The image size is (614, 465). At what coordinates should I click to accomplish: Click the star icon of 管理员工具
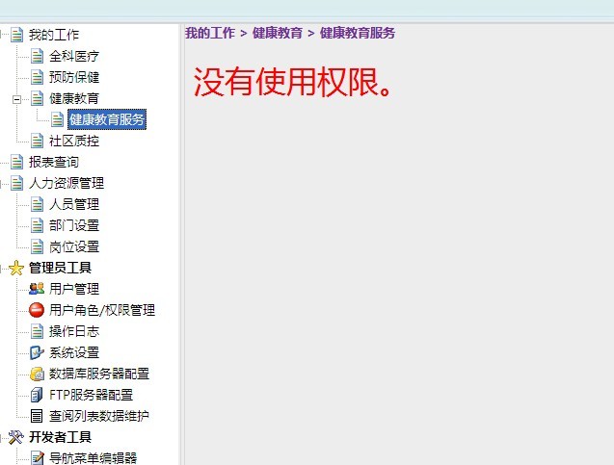pos(16,268)
